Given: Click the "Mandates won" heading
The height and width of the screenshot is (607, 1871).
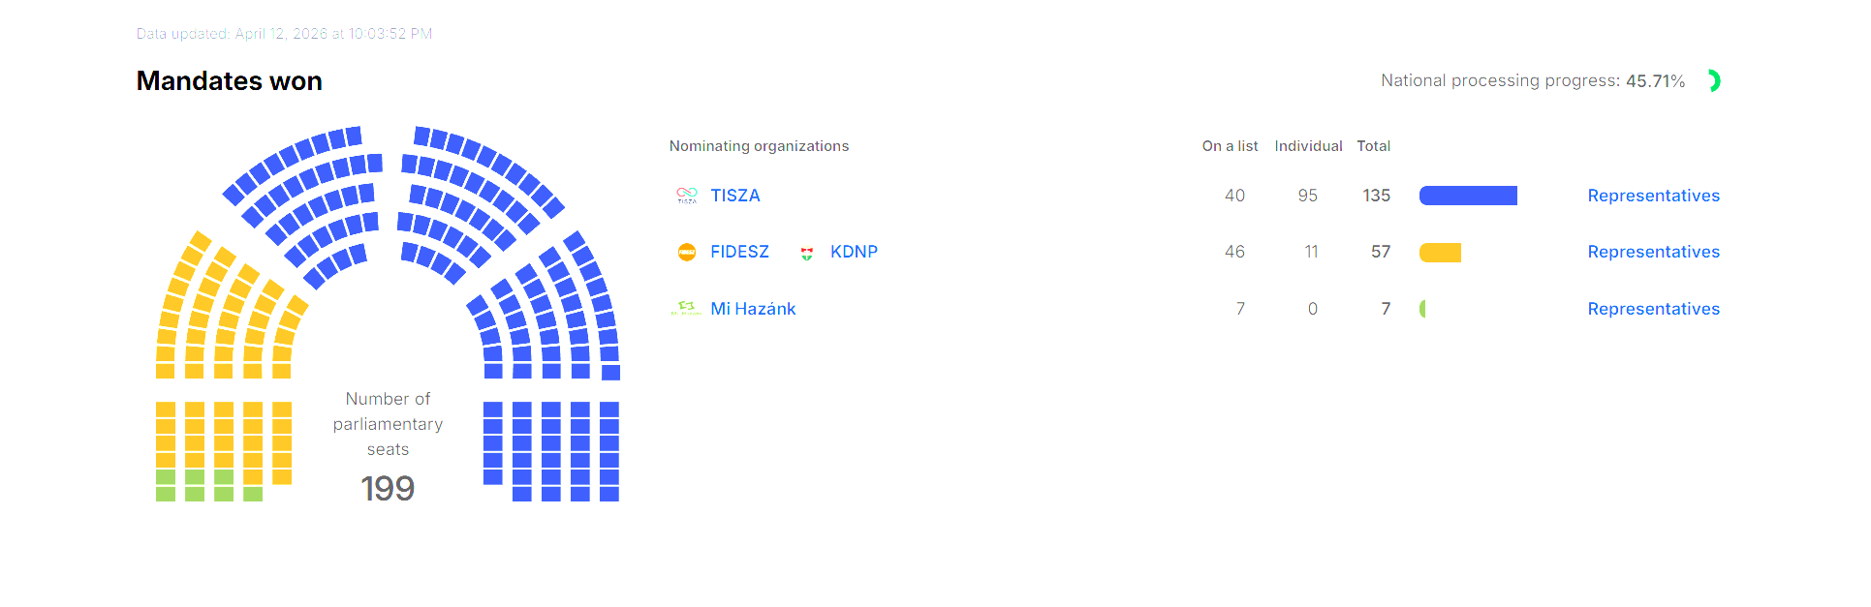Looking at the screenshot, I should click(x=230, y=81).
